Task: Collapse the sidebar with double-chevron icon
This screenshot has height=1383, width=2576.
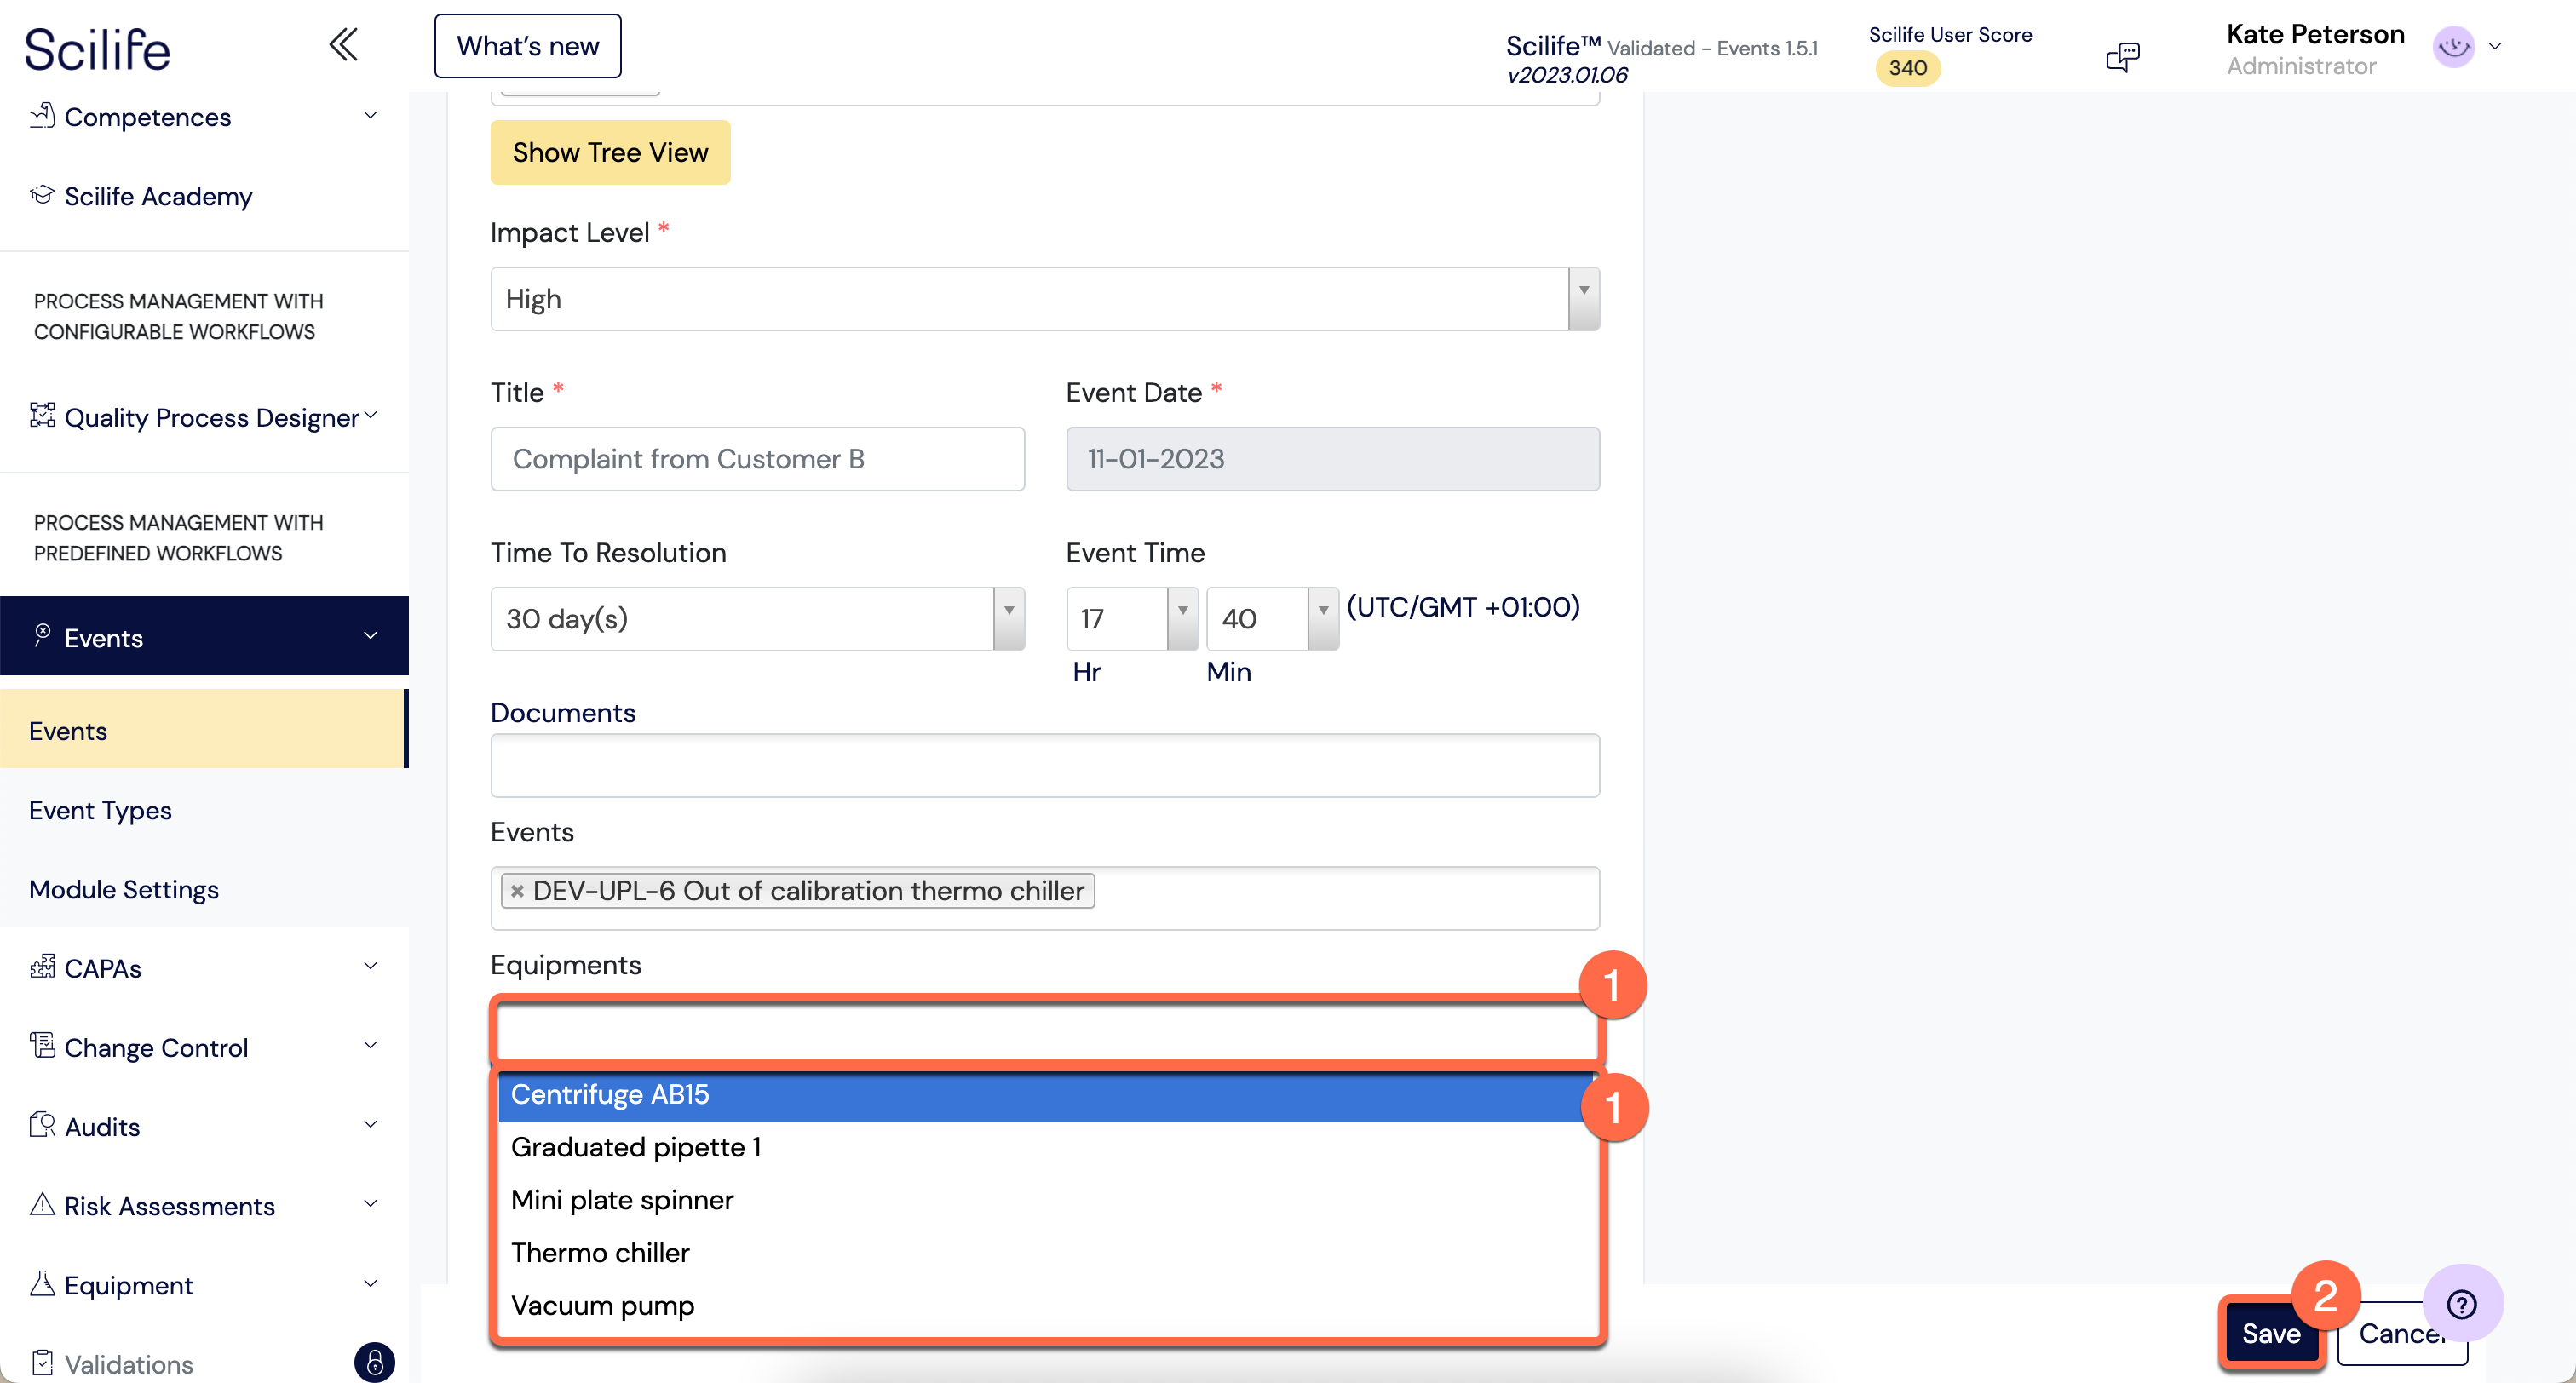Action: pos(343,45)
